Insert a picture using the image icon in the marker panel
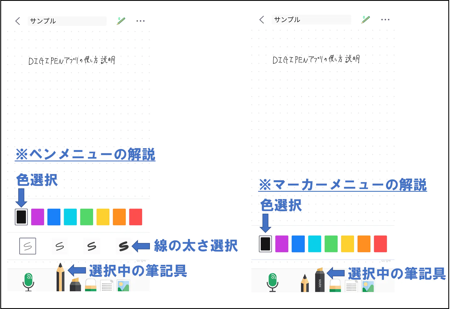This screenshot has width=450, height=309. point(368,286)
